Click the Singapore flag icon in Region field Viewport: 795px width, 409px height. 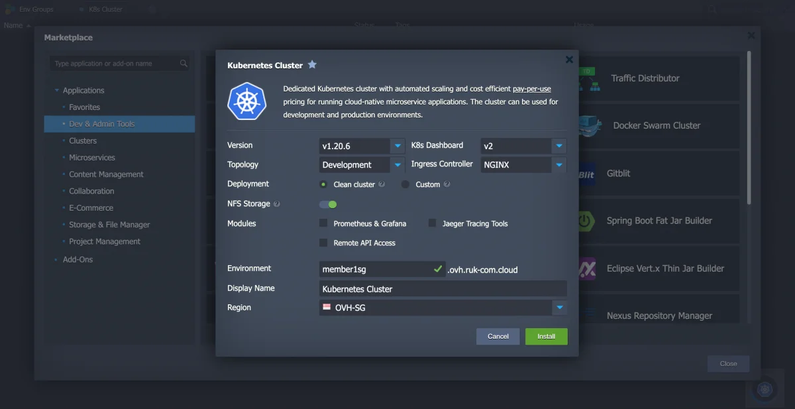(x=327, y=307)
